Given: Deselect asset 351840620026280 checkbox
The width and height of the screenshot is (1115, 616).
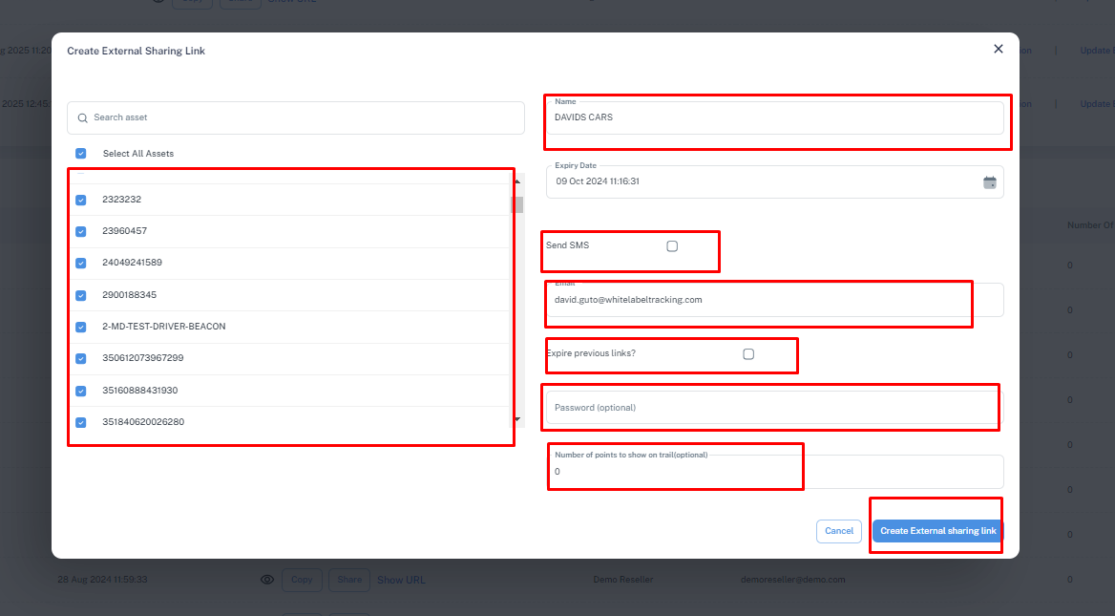Looking at the screenshot, I should click(x=81, y=422).
